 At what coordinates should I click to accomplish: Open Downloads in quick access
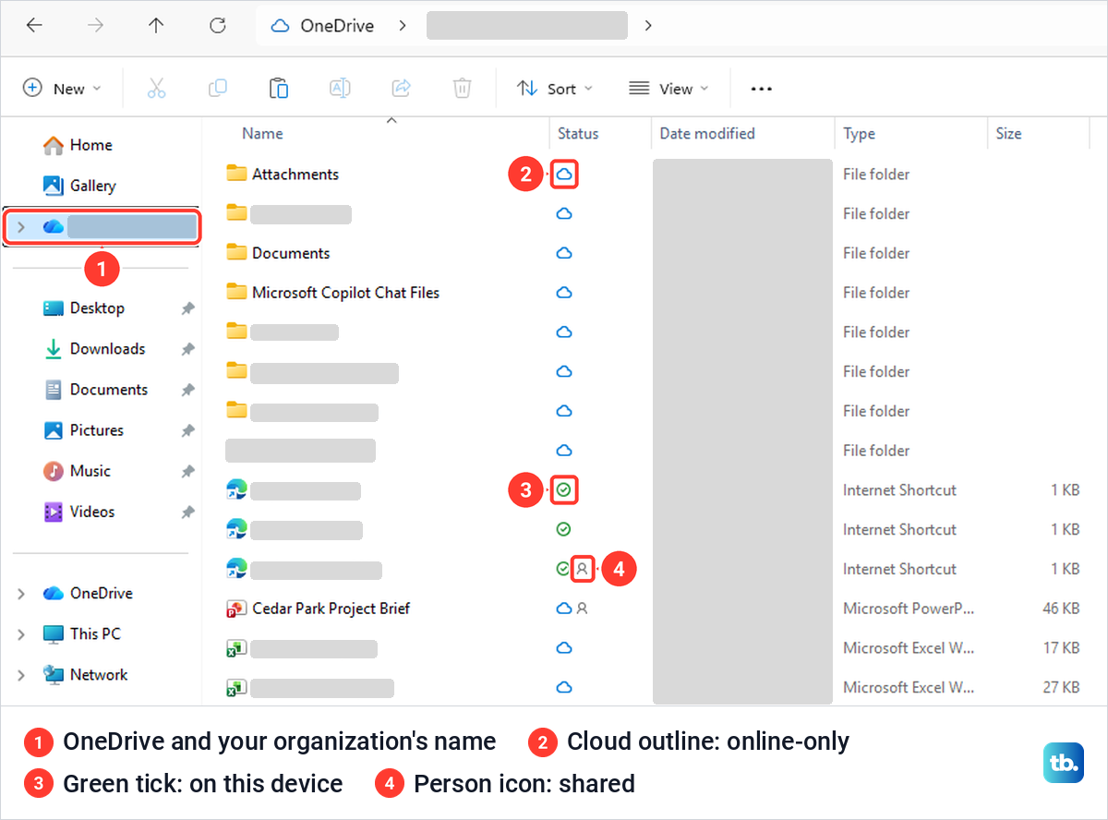coord(94,349)
